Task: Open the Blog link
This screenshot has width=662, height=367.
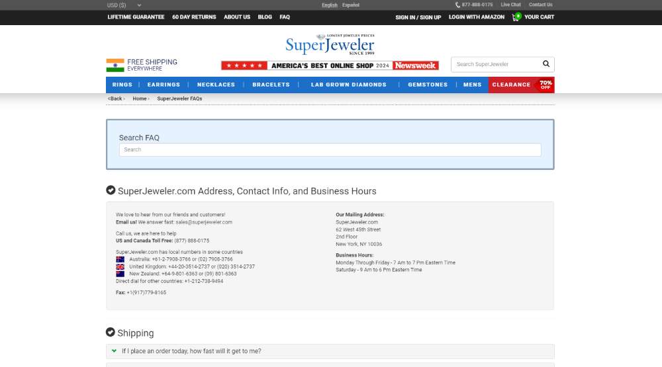Action: pyautogui.click(x=265, y=17)
